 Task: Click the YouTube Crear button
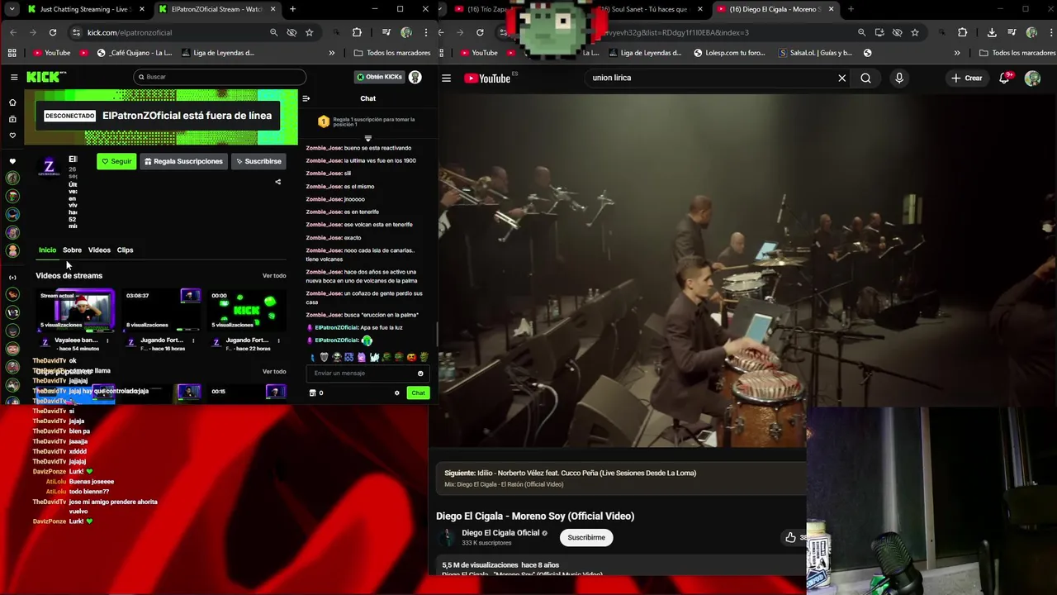[x=967, y=79]
